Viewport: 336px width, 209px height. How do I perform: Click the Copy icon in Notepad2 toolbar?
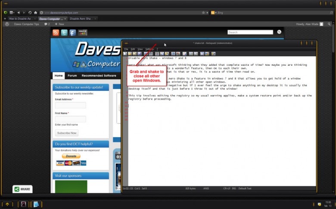point(162,54)
